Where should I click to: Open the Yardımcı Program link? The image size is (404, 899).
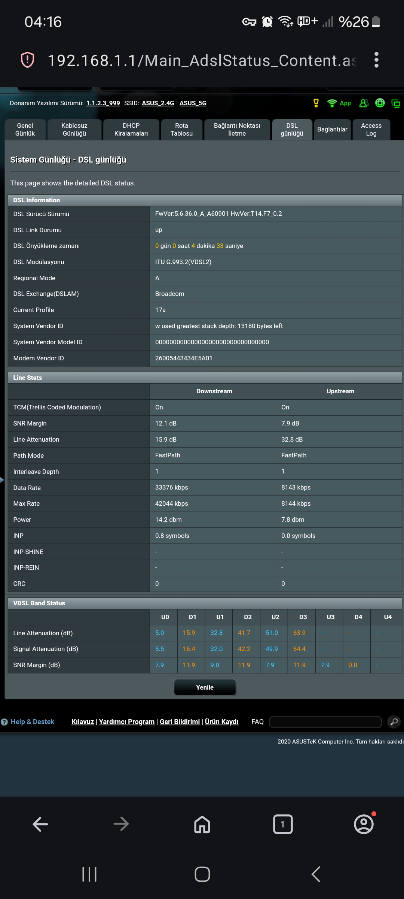tap(127, 722)
